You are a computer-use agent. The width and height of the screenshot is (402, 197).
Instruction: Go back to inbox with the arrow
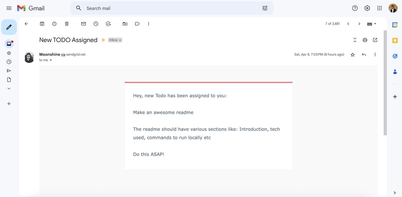(26, 24)
